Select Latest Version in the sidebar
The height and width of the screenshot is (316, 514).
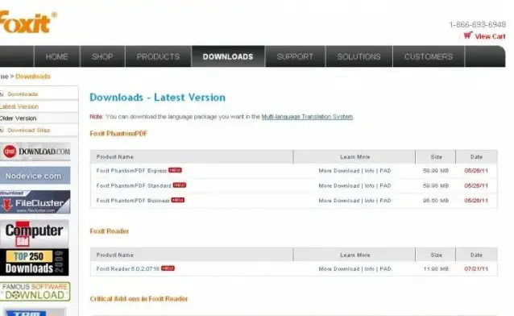tap(19, 106)
